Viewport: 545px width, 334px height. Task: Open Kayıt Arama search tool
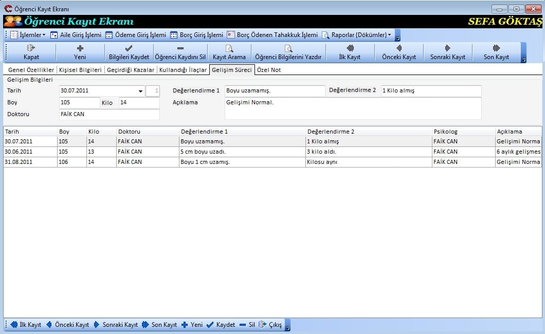(x=229, y=48)
